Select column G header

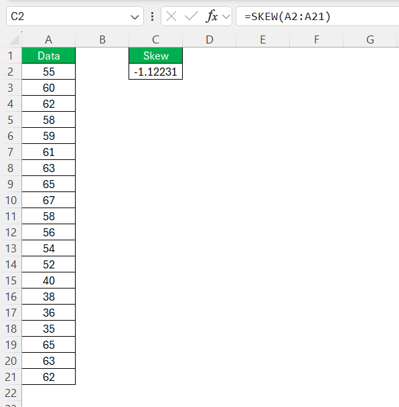coord(370,39)
